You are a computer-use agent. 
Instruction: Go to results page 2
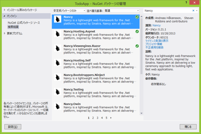coord(93,118)
